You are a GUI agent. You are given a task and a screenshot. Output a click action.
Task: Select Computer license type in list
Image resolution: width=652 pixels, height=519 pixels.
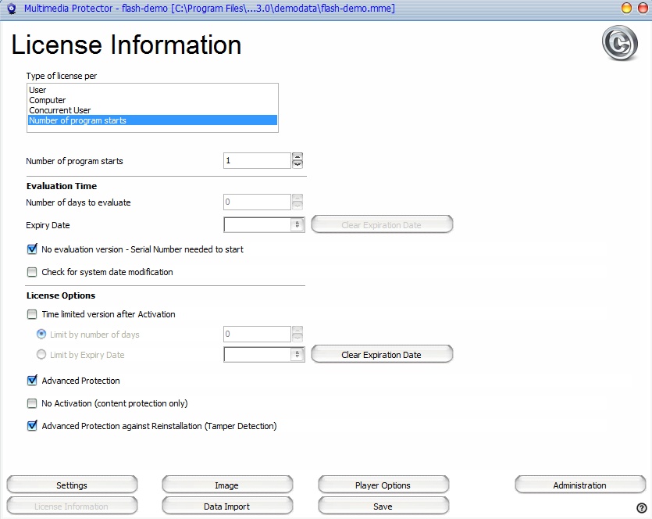[x=48, y=100]
